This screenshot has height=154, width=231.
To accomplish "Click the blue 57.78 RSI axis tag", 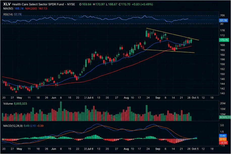I will click(223, 20).
